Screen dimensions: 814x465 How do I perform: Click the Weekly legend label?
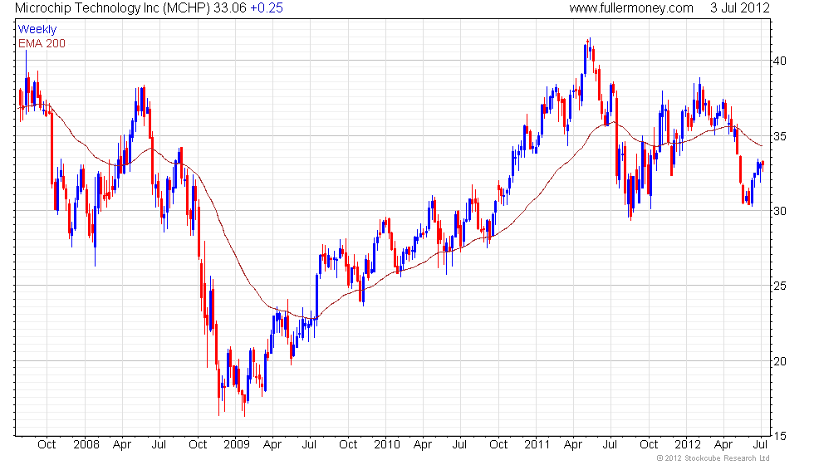click(x=37, y=30)
